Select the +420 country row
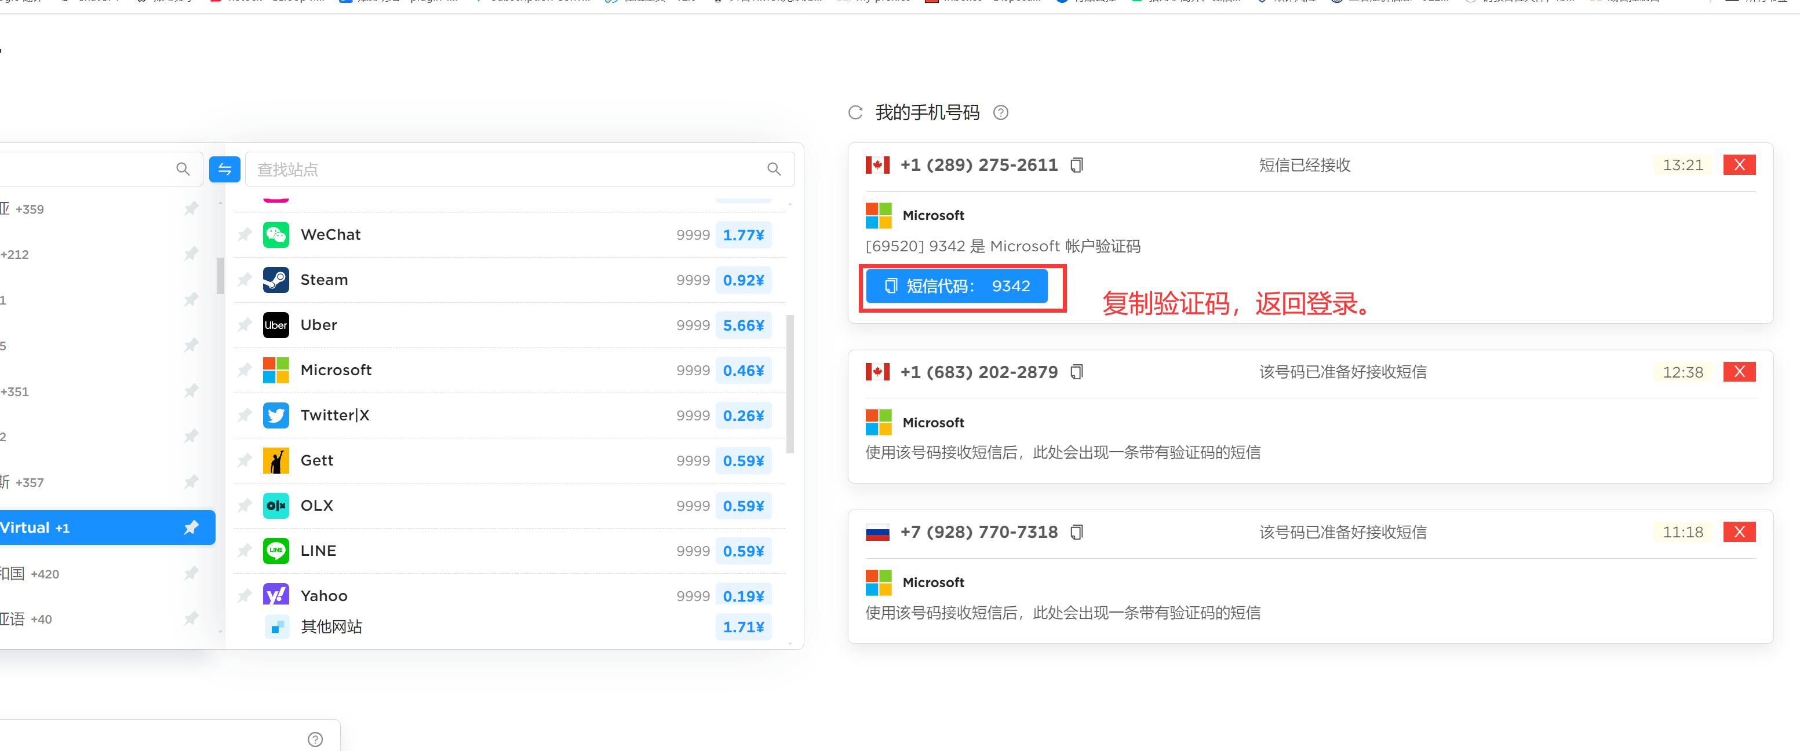Image resolution: width=1800 pixels, height=751 pixels. tap(107, 574)
